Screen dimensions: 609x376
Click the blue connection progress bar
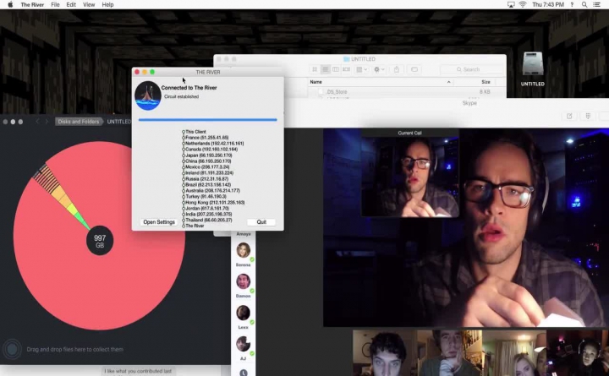208,120
